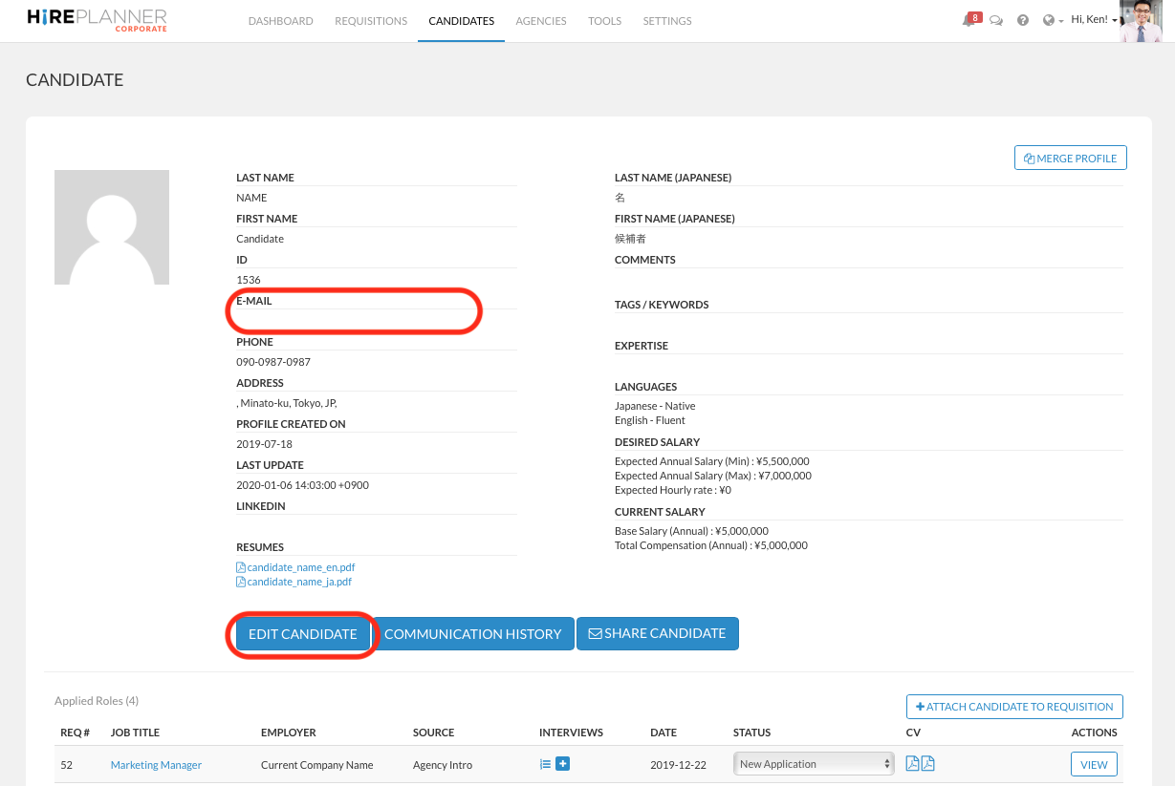The height and width of the screenshot is (786, 1175).
Task: Go to the Requisitions tab
Action: (x=371, y=21)
